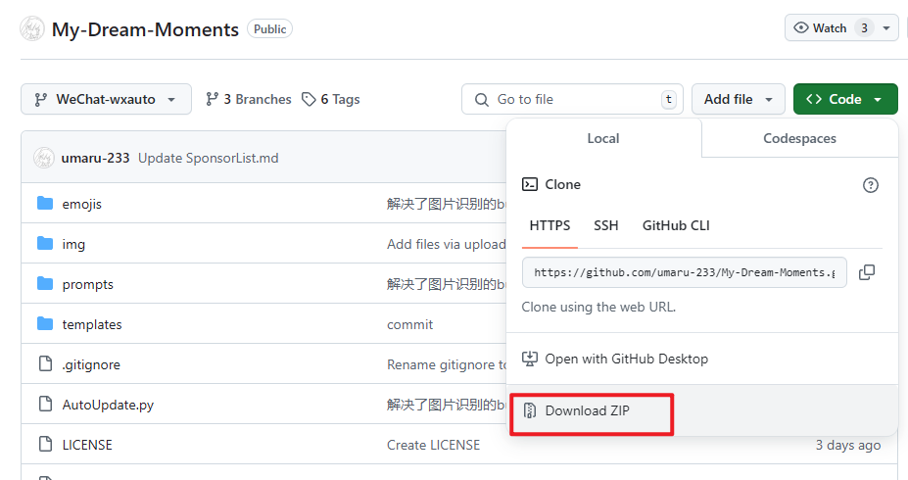Open the .gitignore file name
The height and width of the screenshot is (480, 908).
(x=91, y=364)
